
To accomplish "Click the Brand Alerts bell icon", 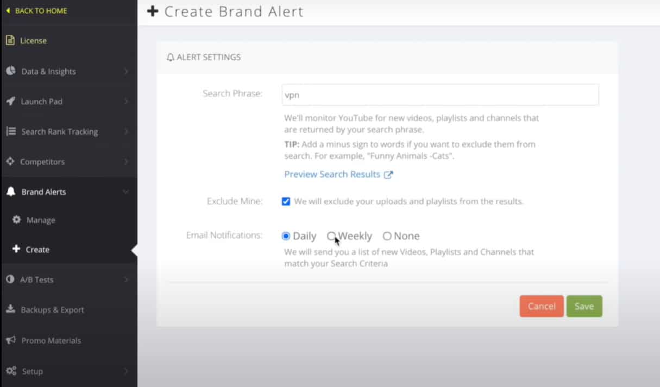I will coord(10,192).
